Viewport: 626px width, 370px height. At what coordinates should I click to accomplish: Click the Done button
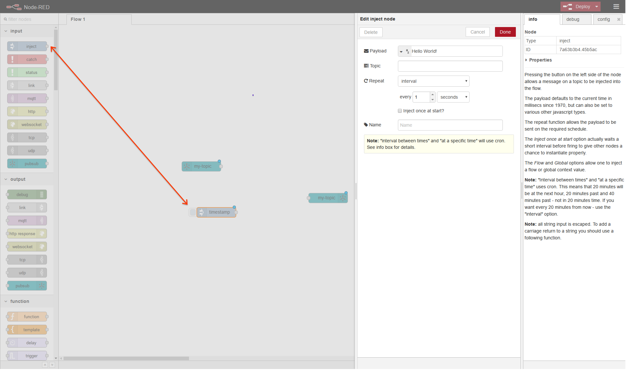coord(505,32)
